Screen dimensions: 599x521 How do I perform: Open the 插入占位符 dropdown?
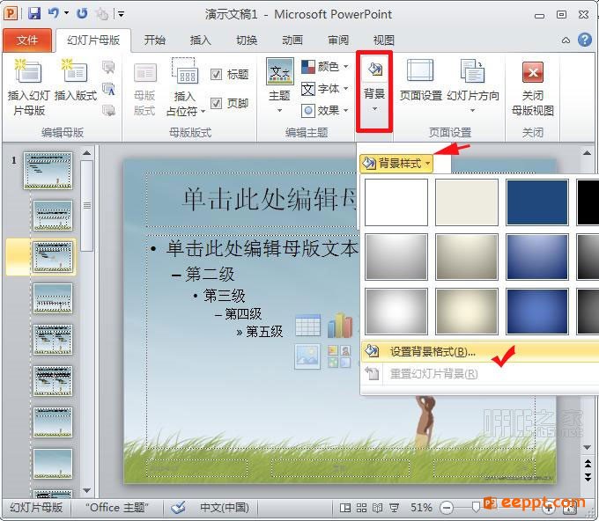(x=185, y=87)
